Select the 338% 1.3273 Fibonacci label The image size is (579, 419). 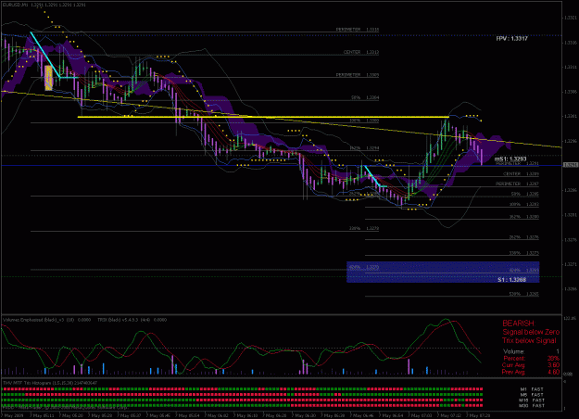524,253
